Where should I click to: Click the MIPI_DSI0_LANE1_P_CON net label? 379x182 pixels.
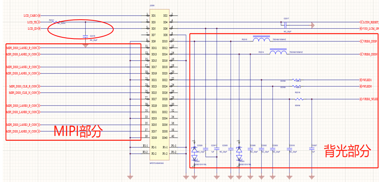(x=22, y=67)
